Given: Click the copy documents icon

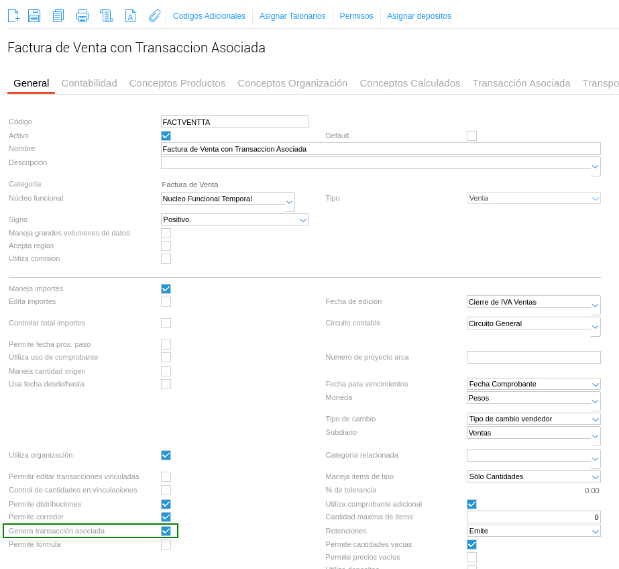Looking at the screenshot, I should click(58, 15).
